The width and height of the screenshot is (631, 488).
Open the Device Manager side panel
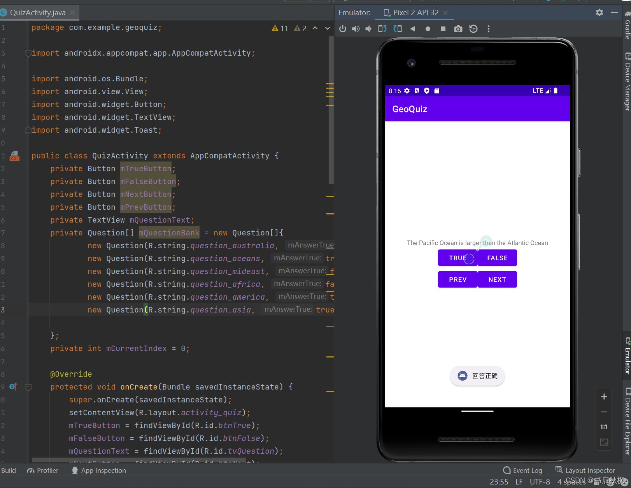tap(627, 82)
